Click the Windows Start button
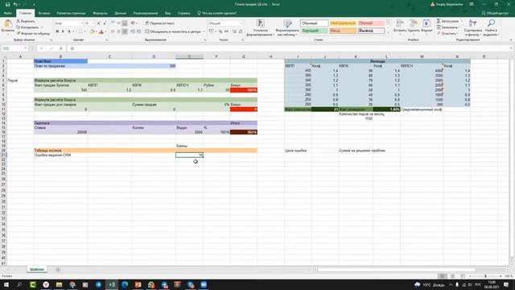This screenshot has height=290, width=515. [6, 284]
